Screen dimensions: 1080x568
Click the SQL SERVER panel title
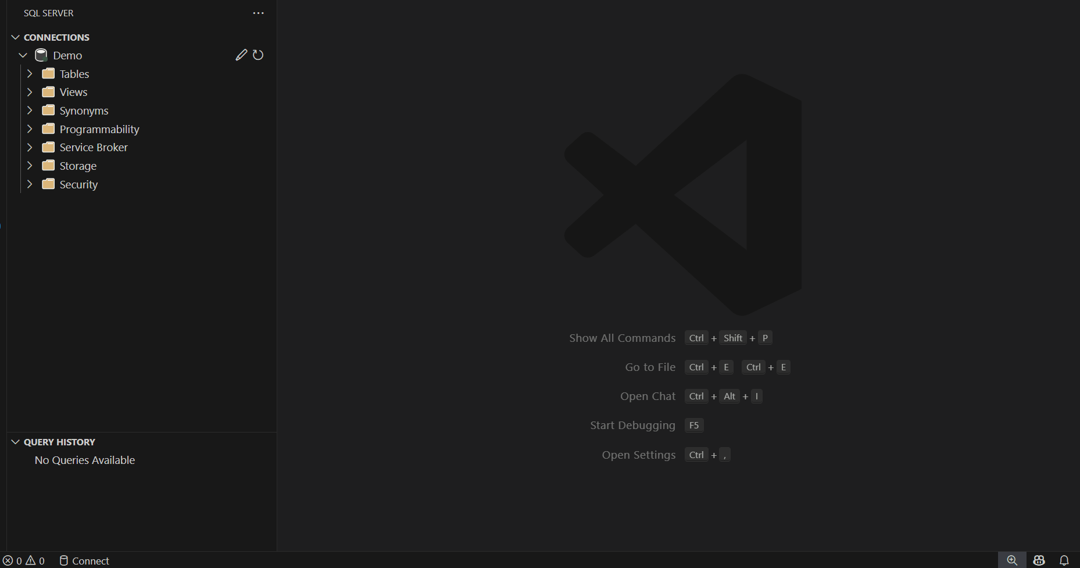[49, 13]
